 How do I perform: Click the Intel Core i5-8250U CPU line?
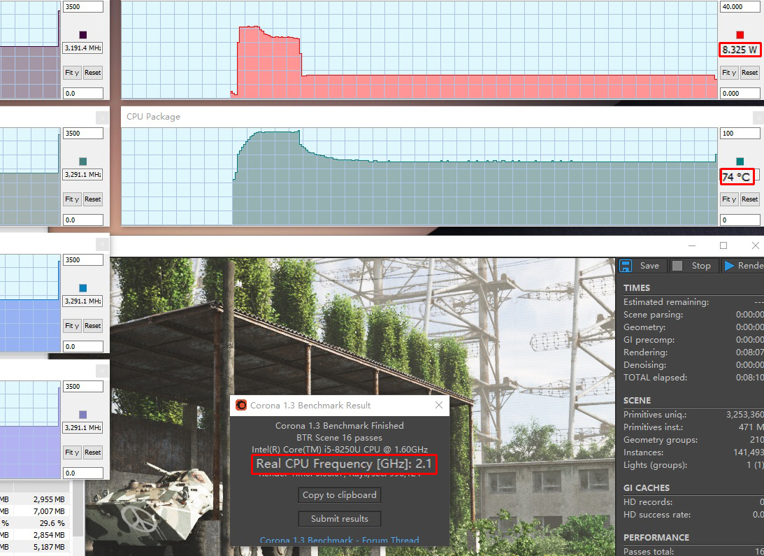[340, 450]
